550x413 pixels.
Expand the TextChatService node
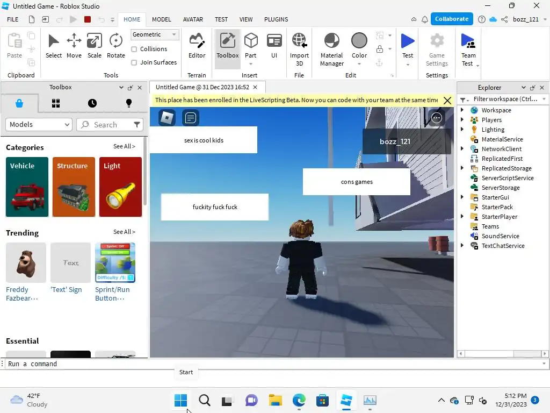pyautogui.click(x=462, y=245)
